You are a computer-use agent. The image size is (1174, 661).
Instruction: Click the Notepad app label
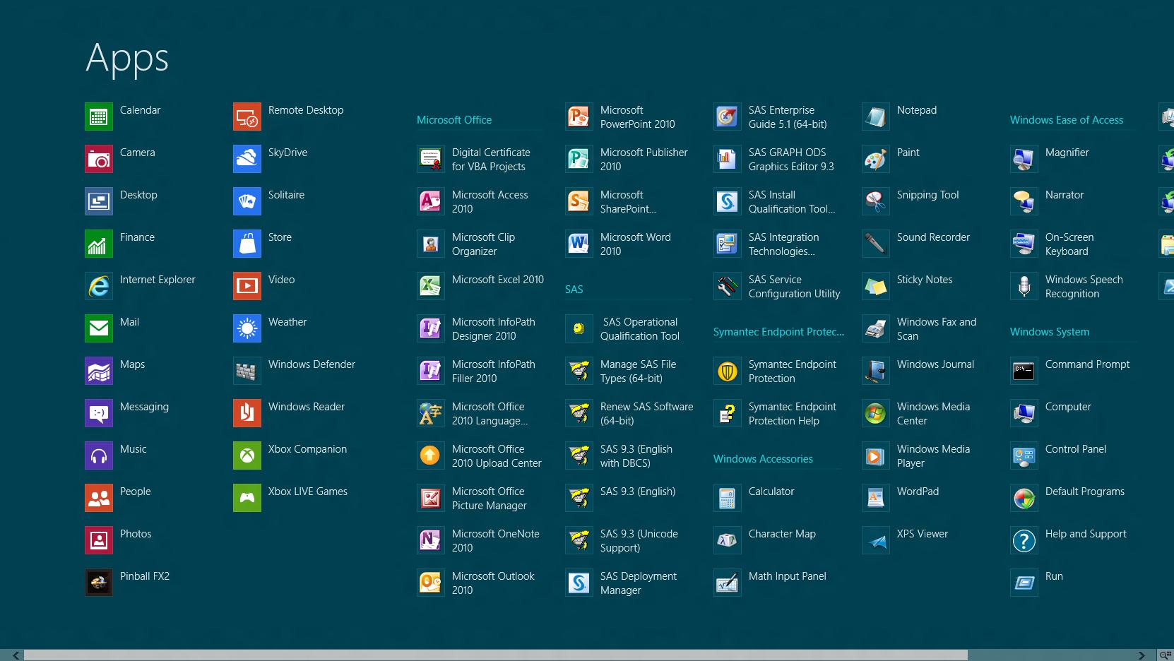click(917, 110)
